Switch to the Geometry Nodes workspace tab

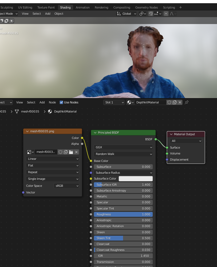pos(146,7)
